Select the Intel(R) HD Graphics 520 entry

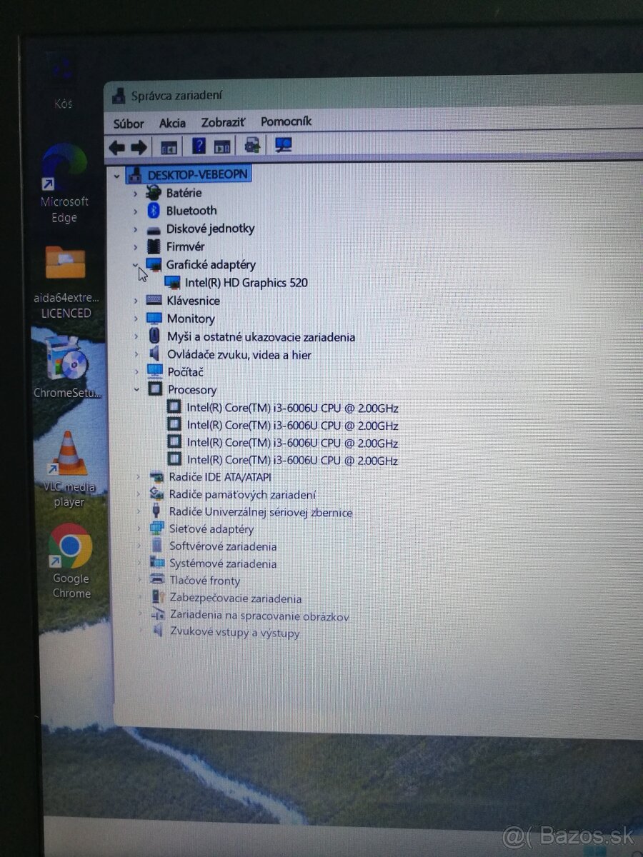point(247,282)
